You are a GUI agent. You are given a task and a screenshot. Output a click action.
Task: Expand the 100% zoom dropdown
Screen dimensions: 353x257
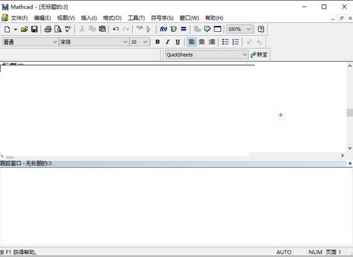[248, 29]
